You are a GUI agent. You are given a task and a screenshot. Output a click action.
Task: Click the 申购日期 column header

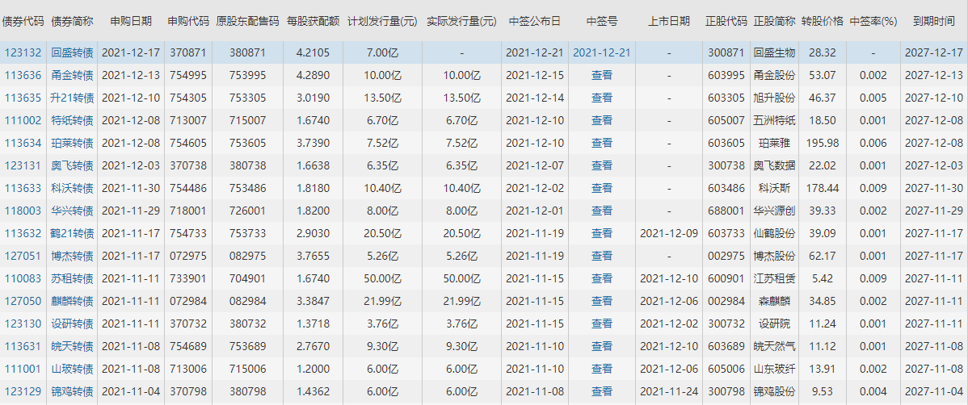[130, 21]
